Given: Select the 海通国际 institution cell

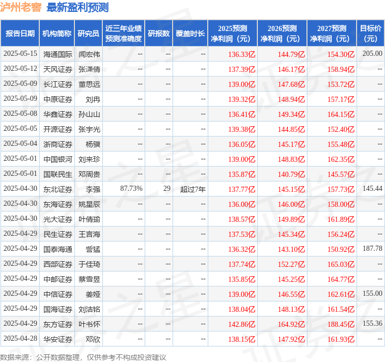Looking at the screenshot, I should click(58, 54).
